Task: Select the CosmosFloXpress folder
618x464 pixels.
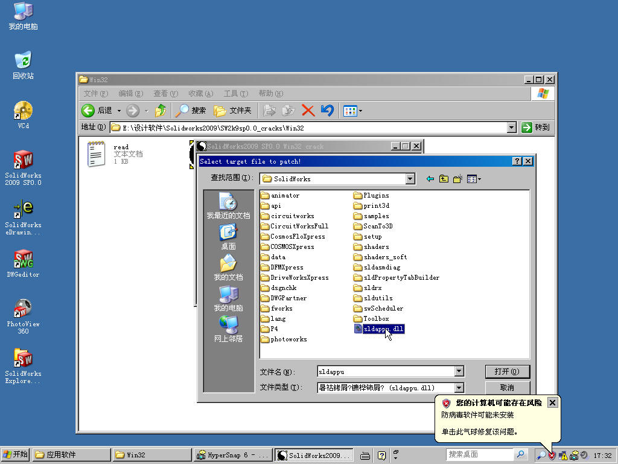Action: pyautogui.click(x=293, y=236)
